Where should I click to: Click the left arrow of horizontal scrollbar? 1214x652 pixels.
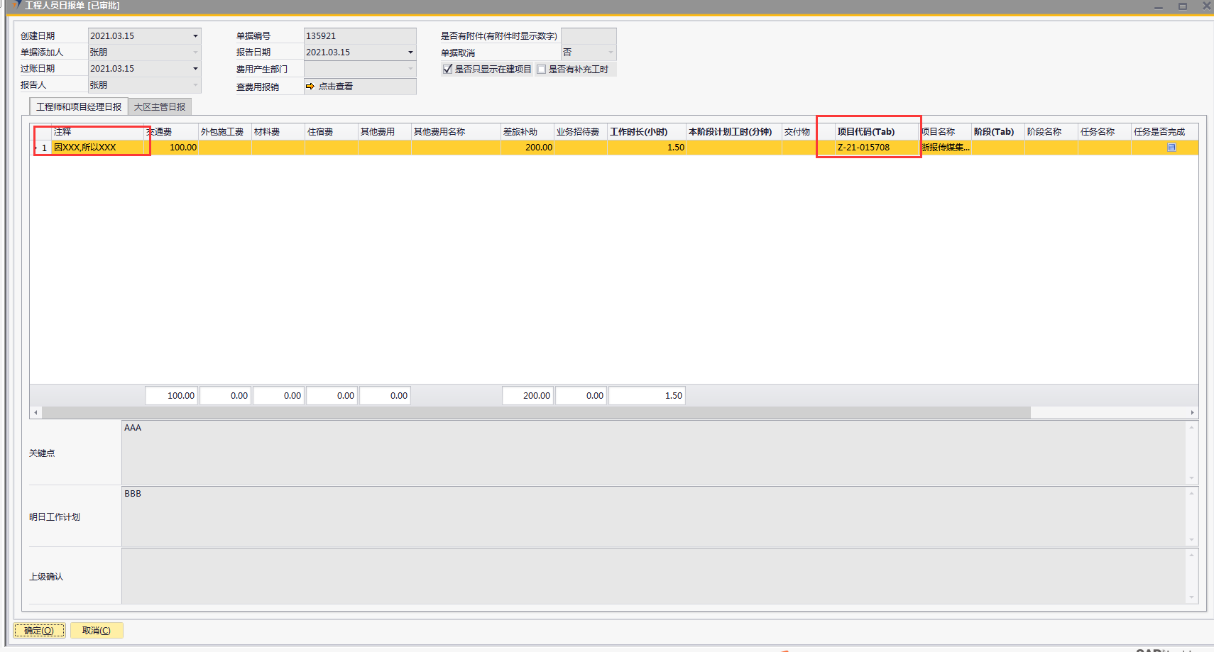pos(35,412)
